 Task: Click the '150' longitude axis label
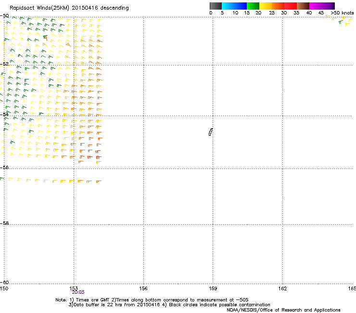pos(4,288)
